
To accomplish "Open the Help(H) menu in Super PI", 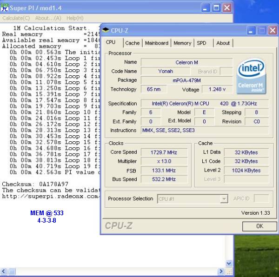I will tap(75, 18).
